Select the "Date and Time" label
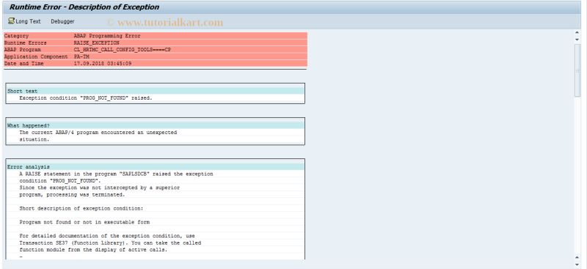Screen dimensions: 587x269 click(x=24, y=64)
